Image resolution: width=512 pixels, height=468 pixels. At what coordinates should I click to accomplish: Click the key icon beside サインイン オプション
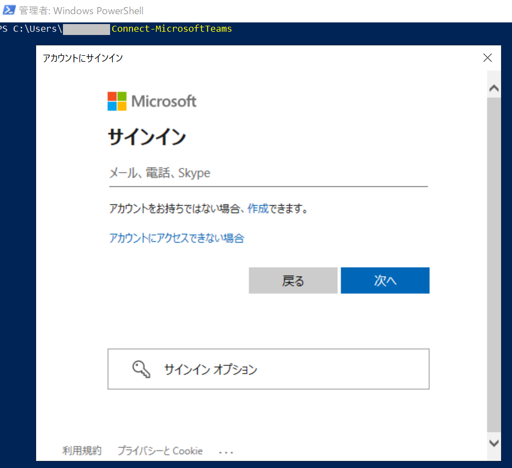(x=141, y=369)
